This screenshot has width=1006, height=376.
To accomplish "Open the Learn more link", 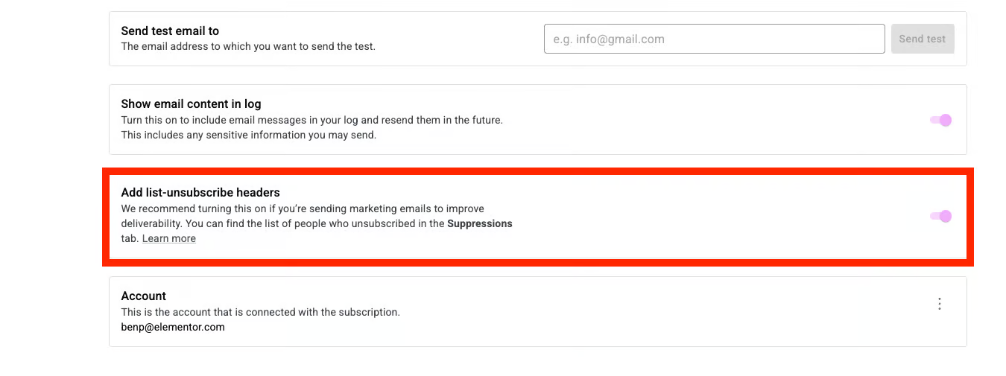I will click(x=169, y=238).
